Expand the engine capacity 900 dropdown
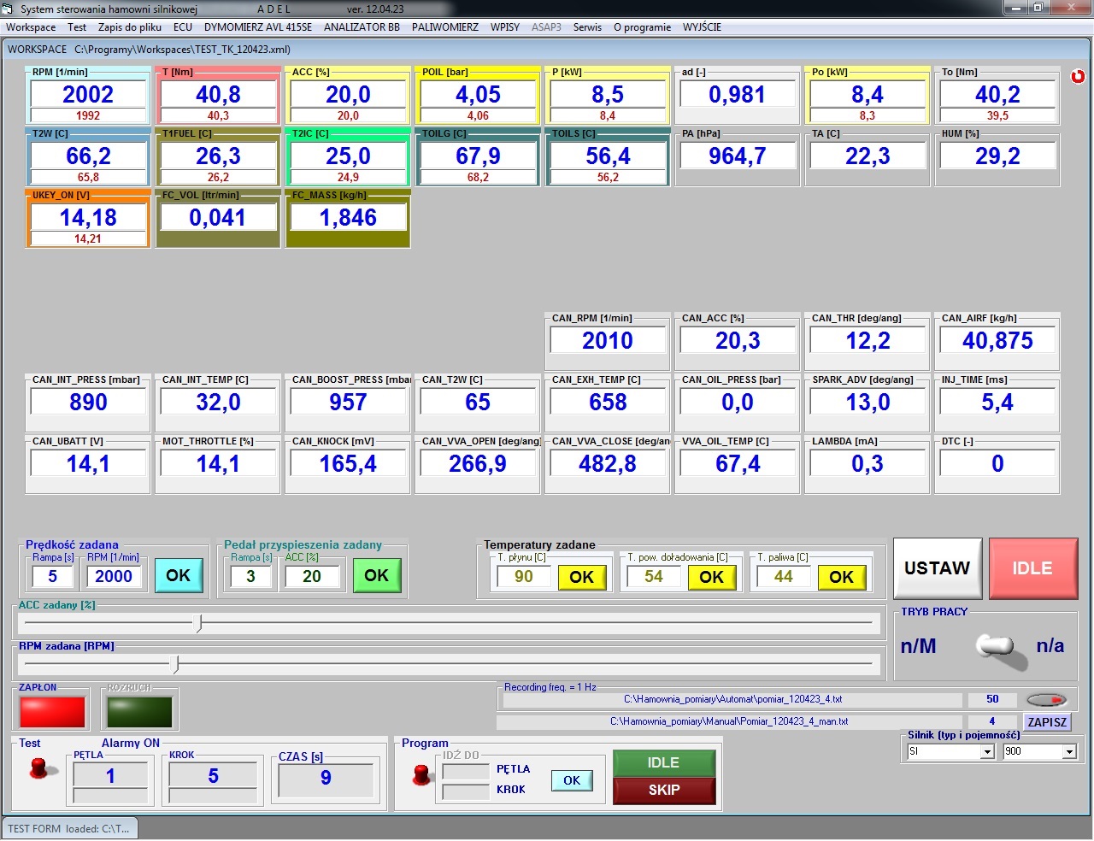The width and height of the screenshot is (1094, 841). coord(1068,752)
